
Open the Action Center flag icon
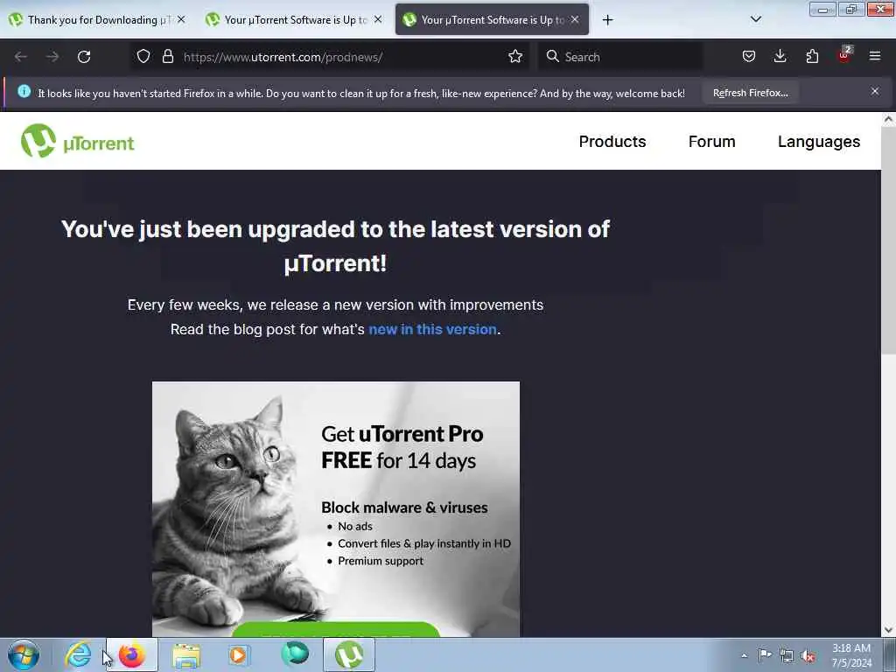pos(765,654)
